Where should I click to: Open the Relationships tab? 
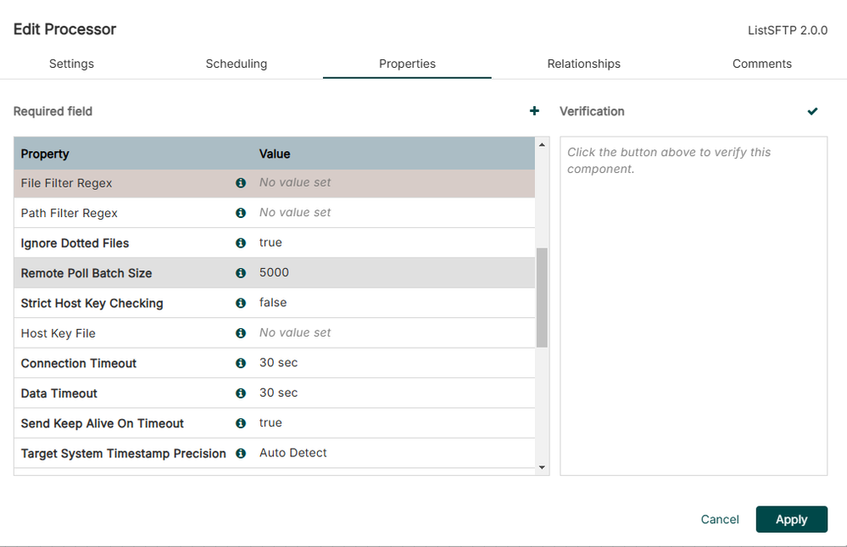point(583,64)
